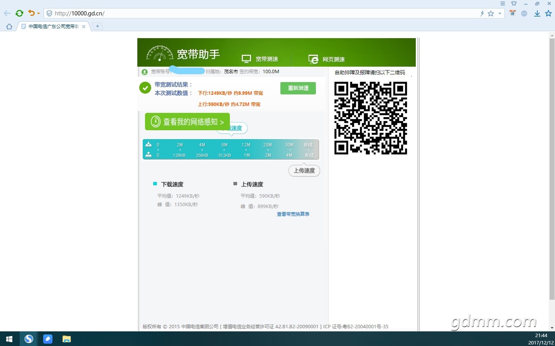Open the more extensions ellipsis icon
The width and height of the screenshot is (555, 346).
point(524,13)
